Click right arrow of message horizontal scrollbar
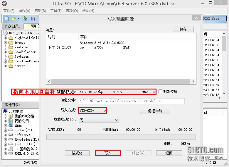Screen dimensions: 229x167 click(x=193, y=82)
